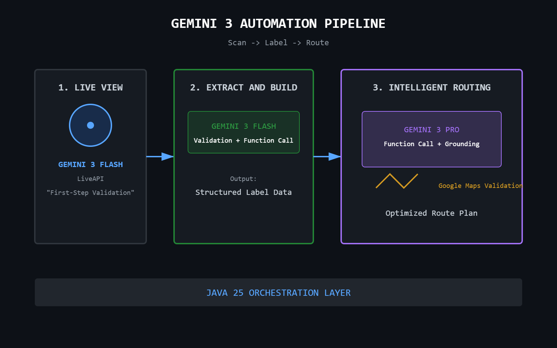This screenshot has width=557, height=348.
Task: Click the orange "Google Maps Validation" label
Action: pyautogui.click(x=480, y=186)
